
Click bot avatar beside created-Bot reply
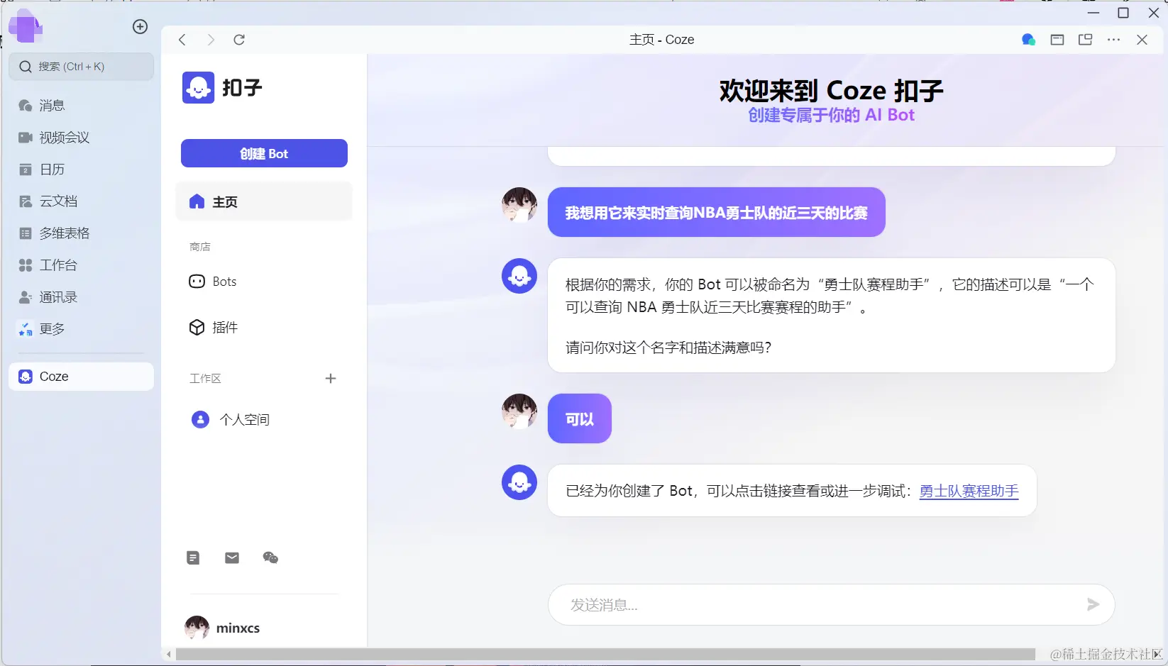tap(519, 482)
